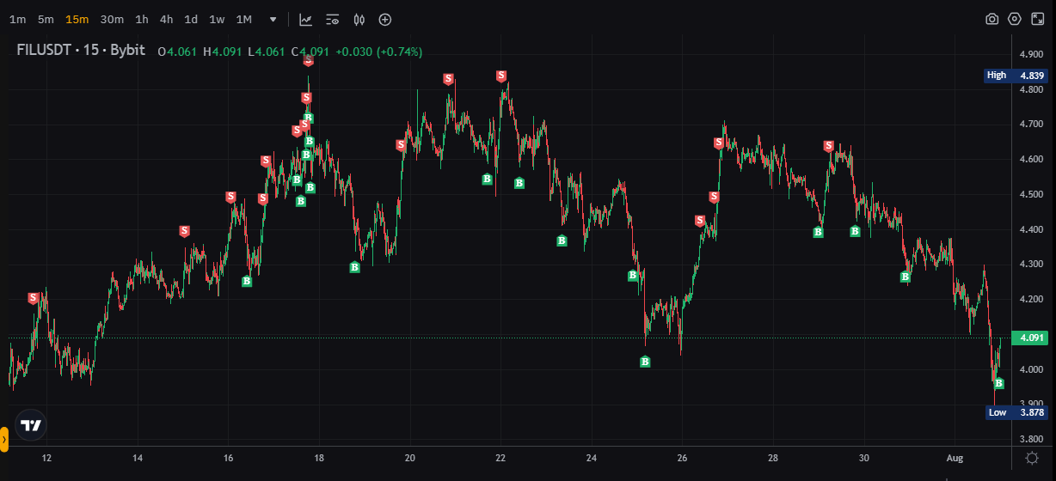1056x481 pixels.
Task: Click the TradingView logo badge
Action: [31, 425]
